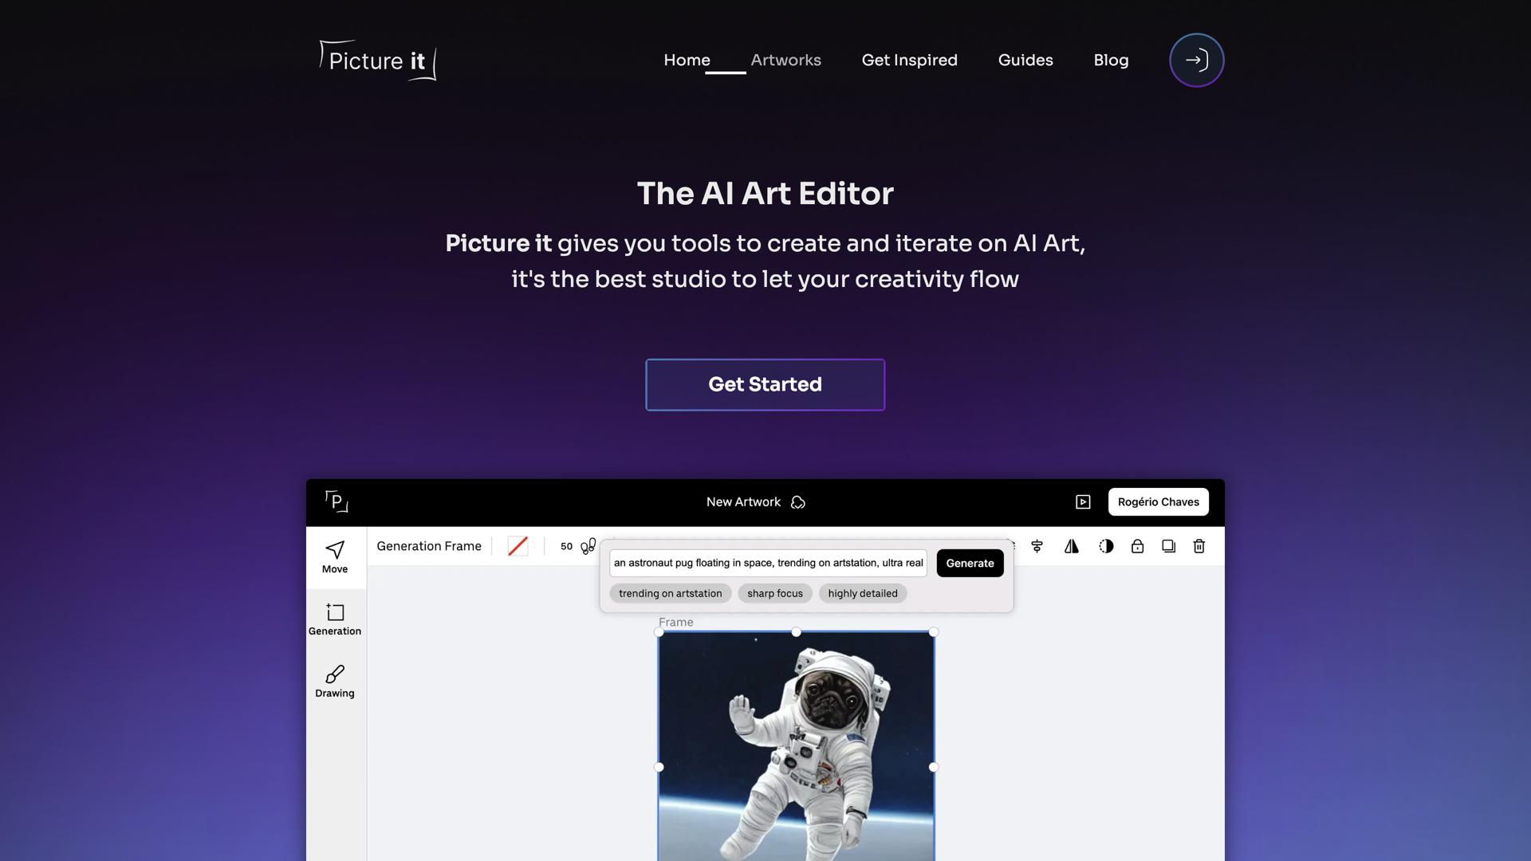Add the 'trending on artstation' tag

pyautogui.click(x=670, y=593)
